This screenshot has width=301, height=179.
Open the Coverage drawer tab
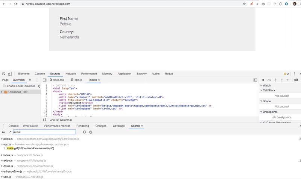(119, 126)
